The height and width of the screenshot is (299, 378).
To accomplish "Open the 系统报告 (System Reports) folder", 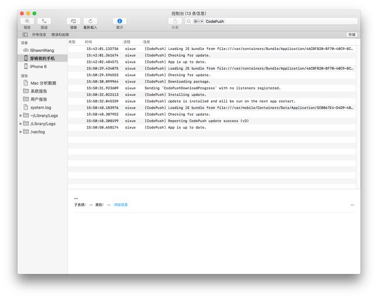I will point(42,91).
